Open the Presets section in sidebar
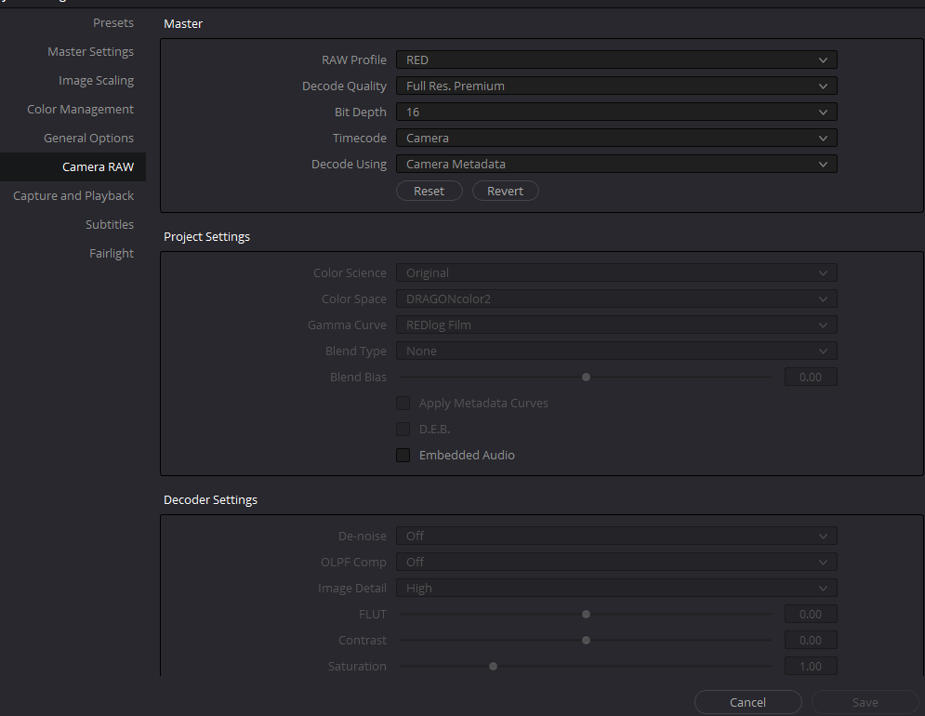 tap(113, 22)
